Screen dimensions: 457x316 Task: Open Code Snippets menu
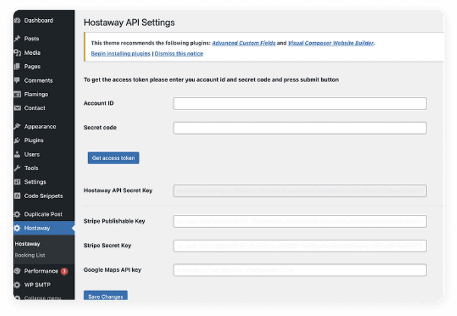point(44,196)
